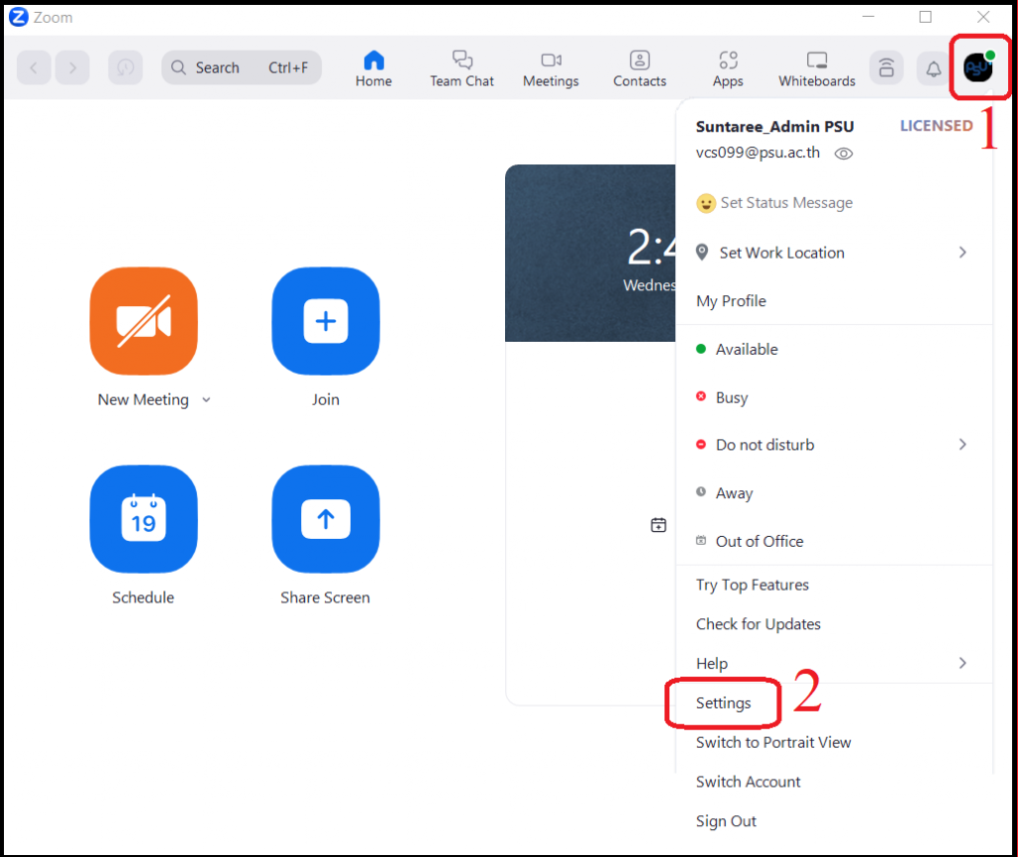Click the blue Join meeting icon
Image resolution: width=1018 pixels, height=857 pixels.
(325, 321)
